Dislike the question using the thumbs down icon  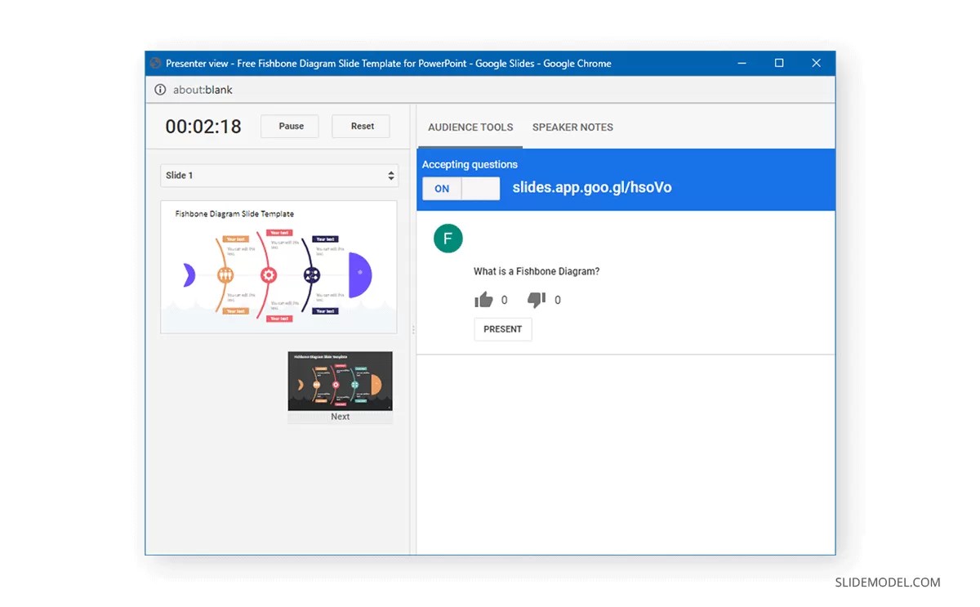535,300
